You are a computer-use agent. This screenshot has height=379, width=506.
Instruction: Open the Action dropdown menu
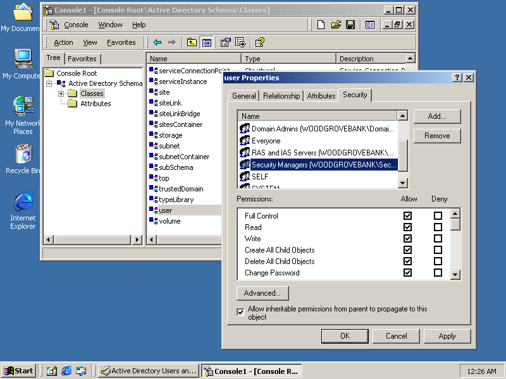click(63, 42)
